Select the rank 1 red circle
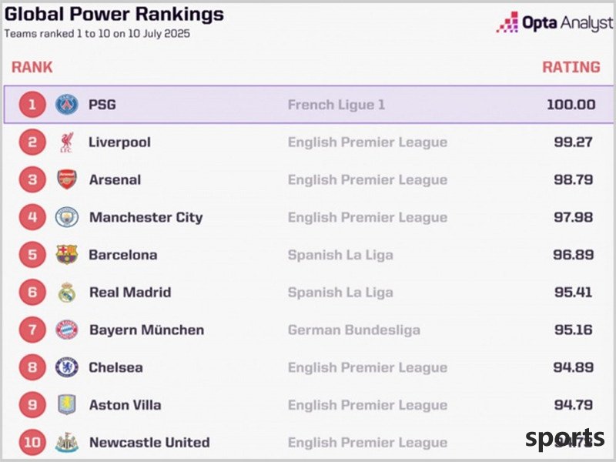The image size is (616, 462). tap(32, 105)
